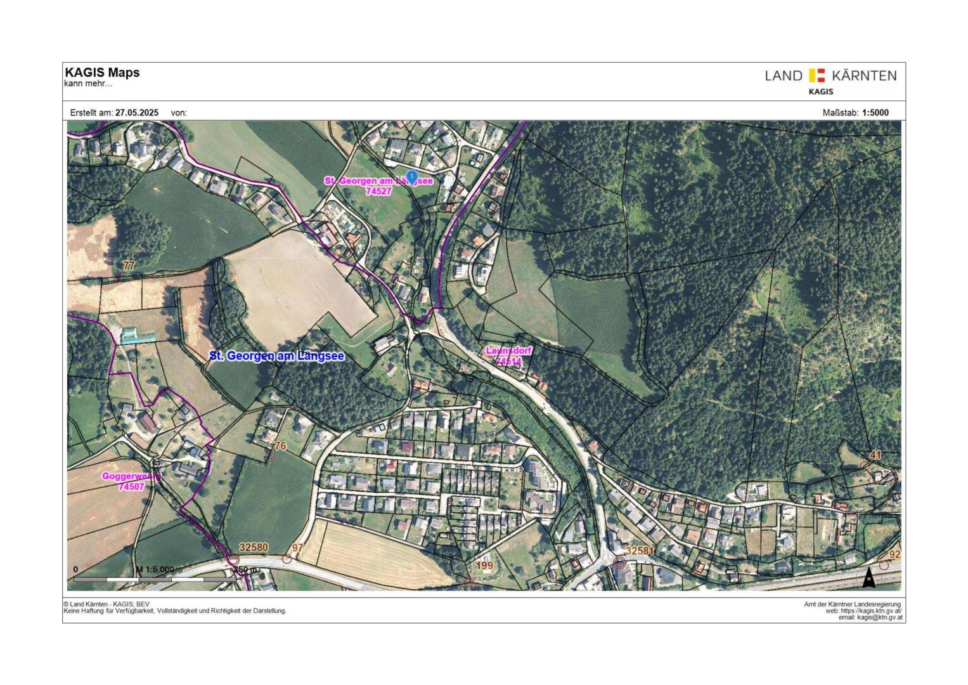Click the creation date 27.05.2025

point(136,112)
